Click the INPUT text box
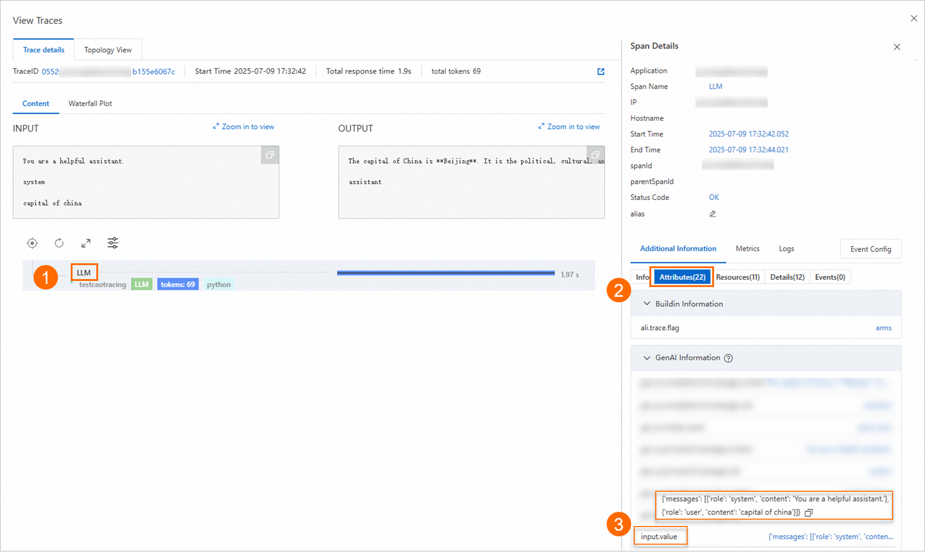 (x=146, y=182)
